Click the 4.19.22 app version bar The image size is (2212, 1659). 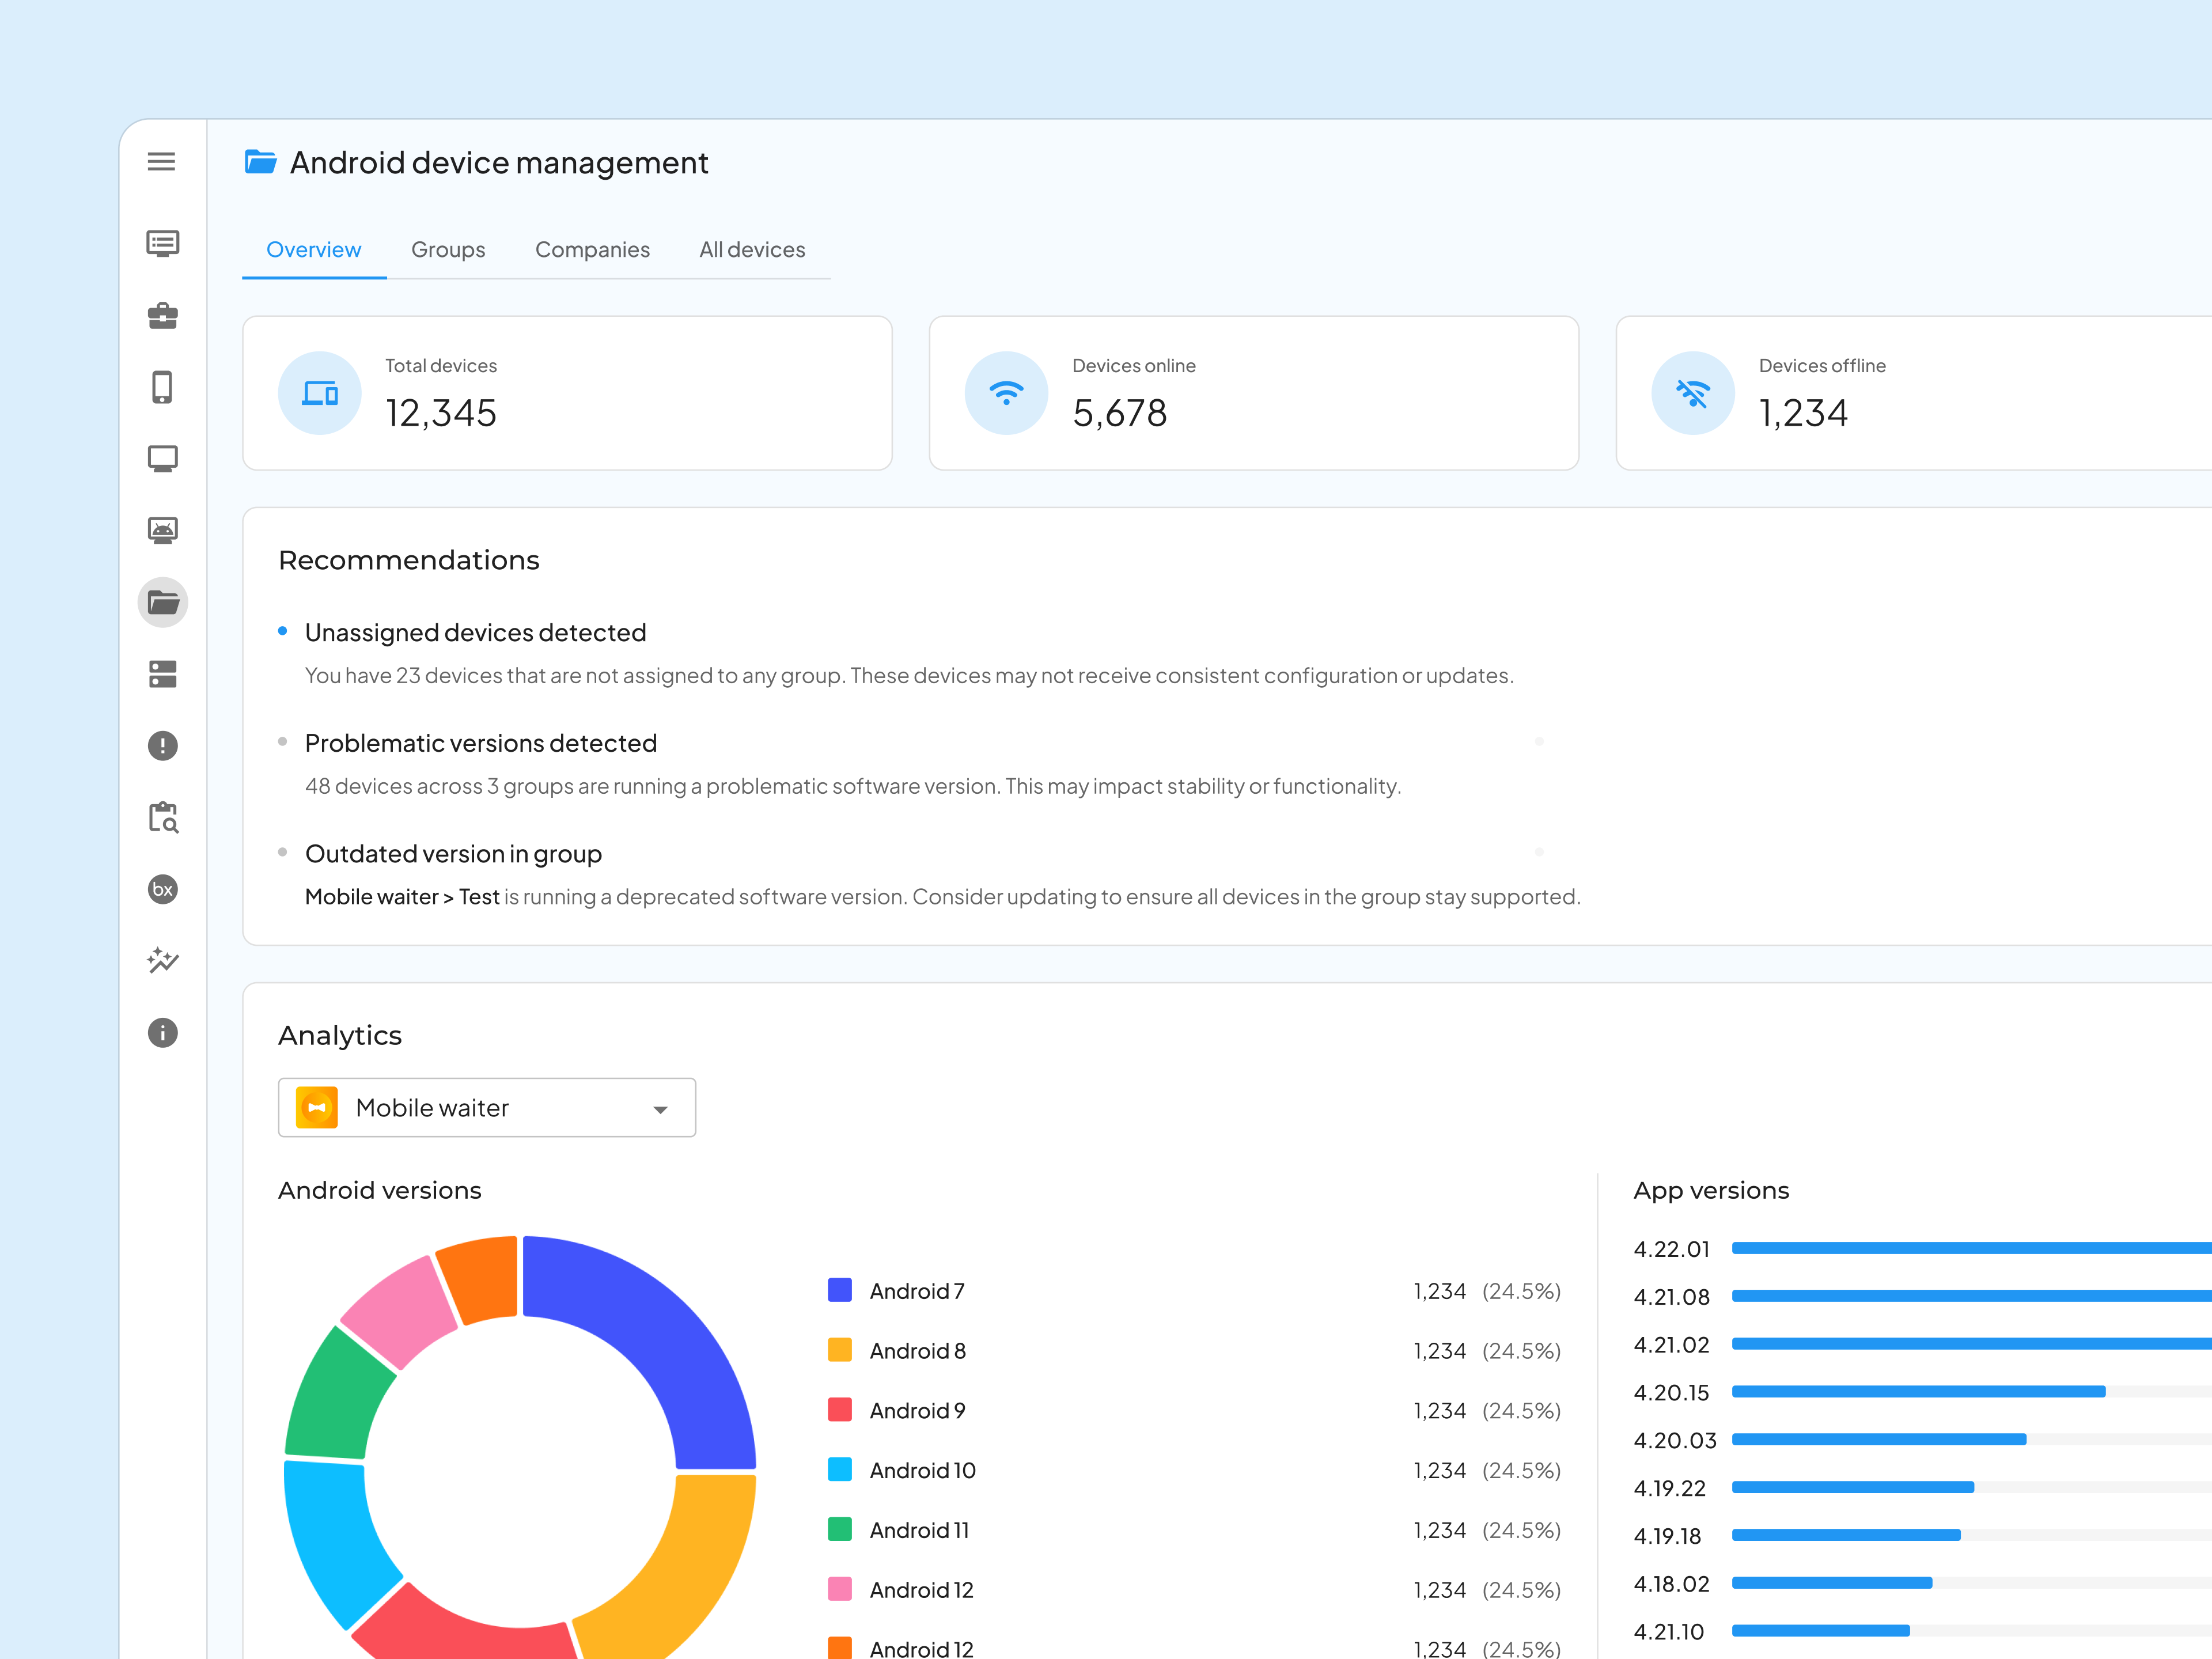[1853, 1487]
